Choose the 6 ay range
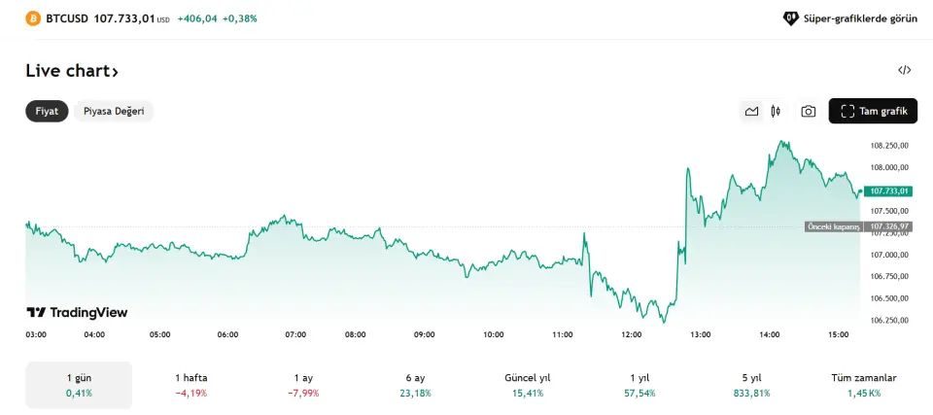The height and width of the screenshot is (415, 933). (415, 385)
